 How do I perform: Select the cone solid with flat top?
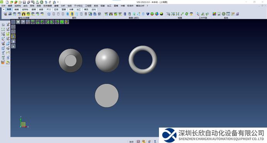click(x=71, y=61)
